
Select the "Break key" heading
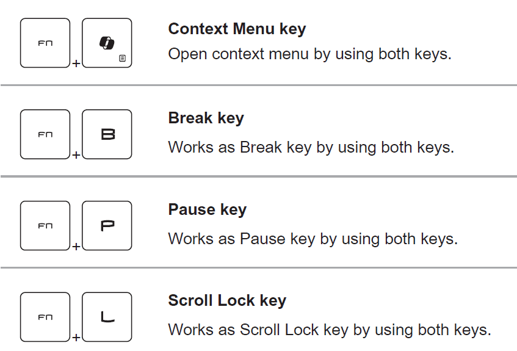point(206,118)
